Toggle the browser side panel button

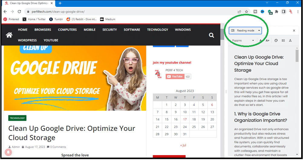click(x=283, y=11)
